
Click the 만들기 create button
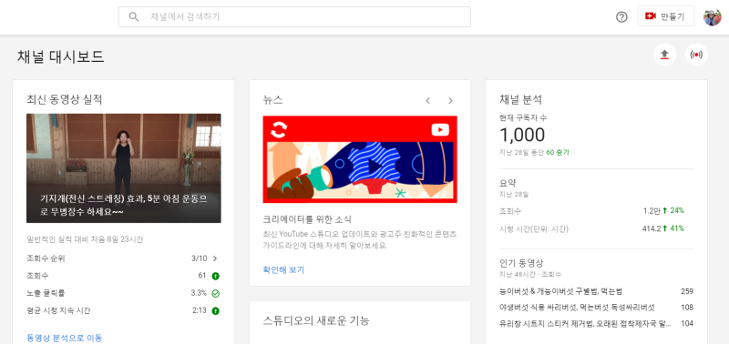click(x=666, y=16)
